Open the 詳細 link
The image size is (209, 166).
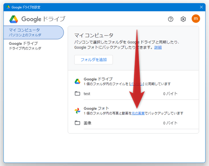(158, 48)
